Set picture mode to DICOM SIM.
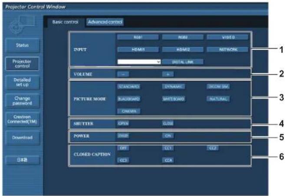The image size is (286, 196). point(218,86)
